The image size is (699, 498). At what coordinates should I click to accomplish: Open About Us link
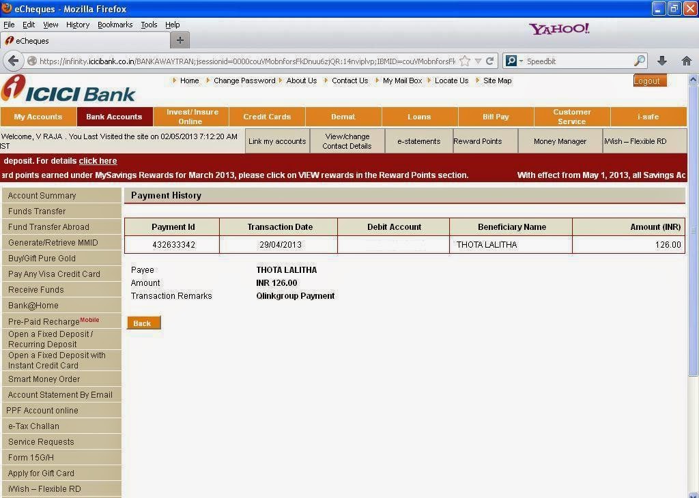coord(301,80)
